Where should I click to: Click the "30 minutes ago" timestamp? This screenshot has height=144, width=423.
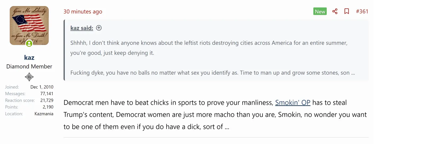tap(83, 12)
